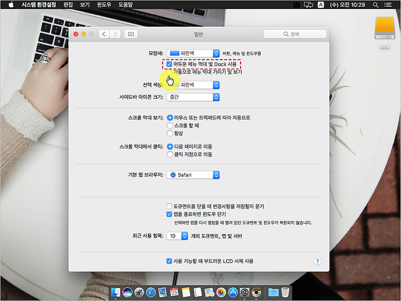Open 모양새 appearance color dropdown
This screenshot has width=401, height=301.
pyautogui.click(x=193, y=54)
